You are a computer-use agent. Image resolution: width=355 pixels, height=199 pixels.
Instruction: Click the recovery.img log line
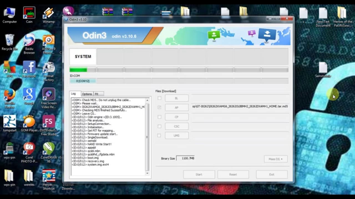pyautogui.click(x=88, y=161)
